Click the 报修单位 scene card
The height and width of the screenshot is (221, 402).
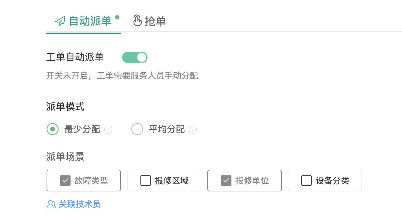point(245,181)
